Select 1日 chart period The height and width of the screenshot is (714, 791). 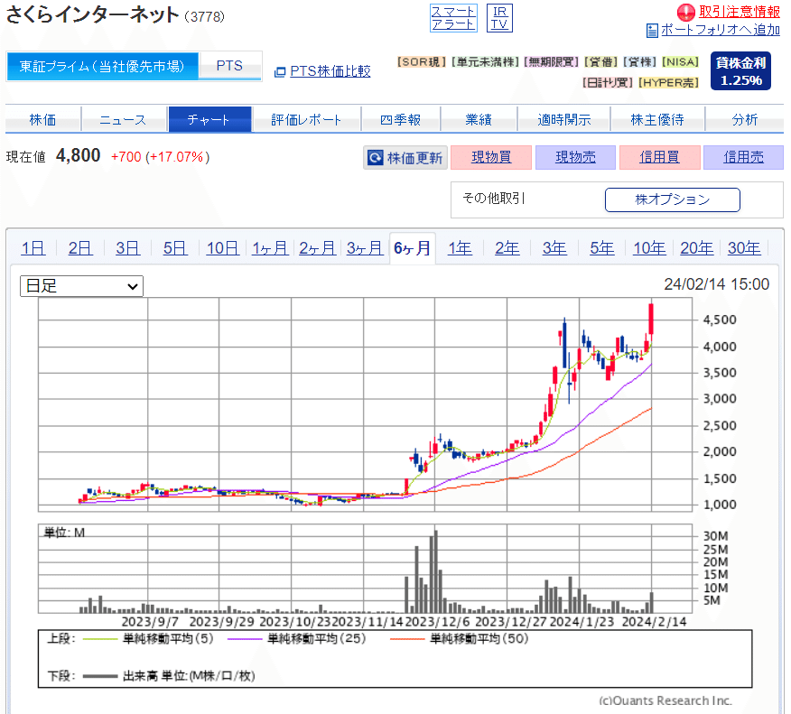(33, 248)
